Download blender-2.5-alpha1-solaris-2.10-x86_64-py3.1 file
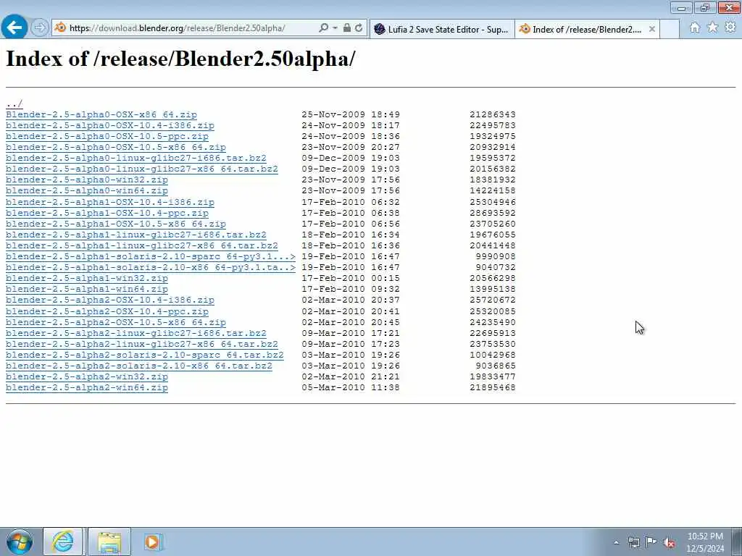Viewport: 742px width, 556px height. coord(151,267)
